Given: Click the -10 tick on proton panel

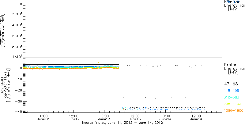Looking at the screenshot, I should click(18, 79).
